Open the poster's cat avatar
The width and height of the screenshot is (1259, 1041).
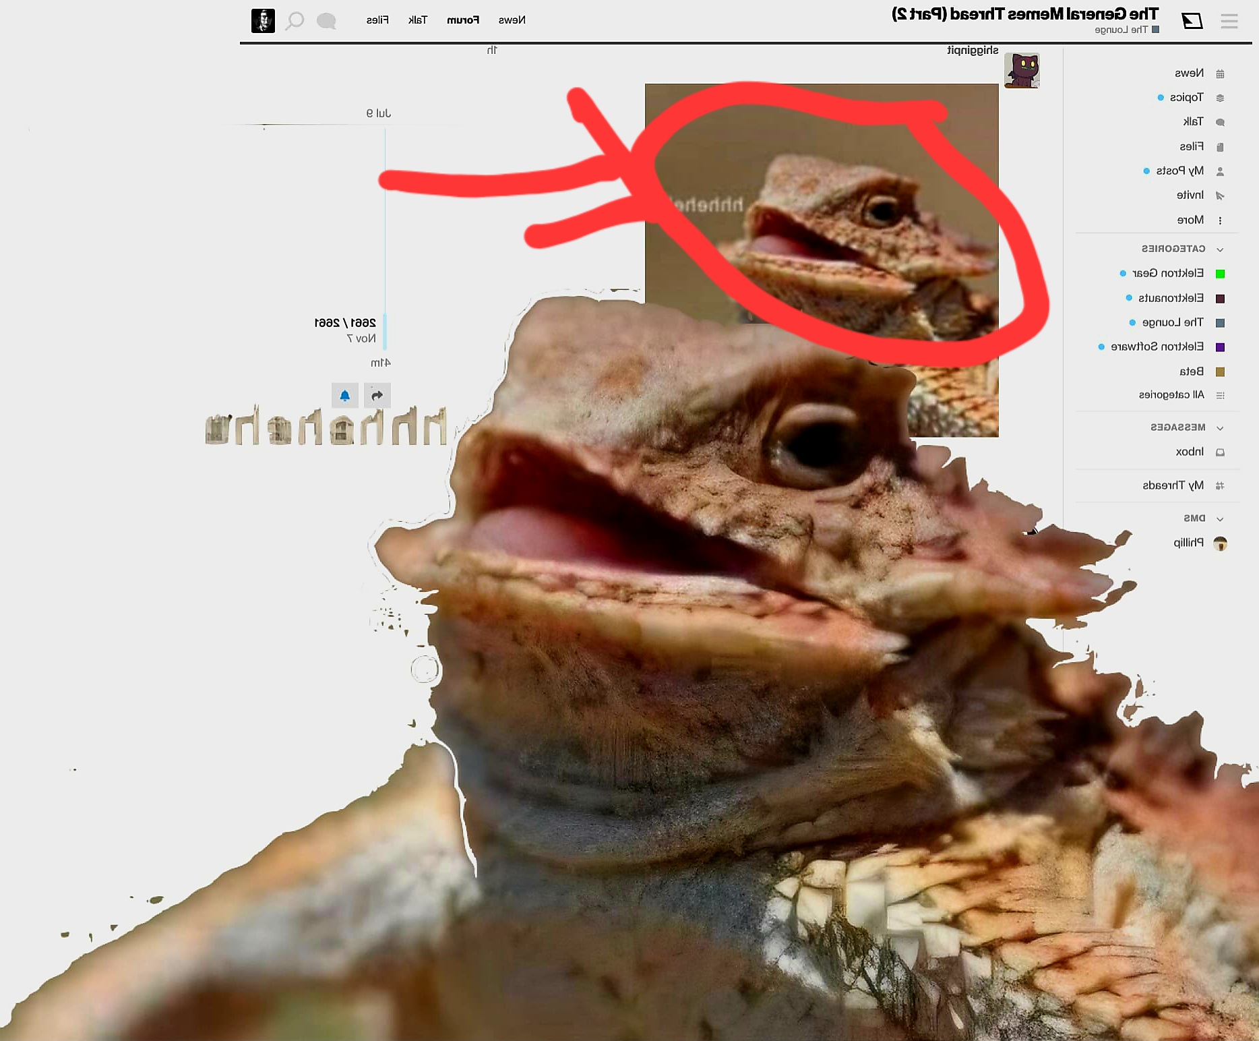coord(1021,71)
